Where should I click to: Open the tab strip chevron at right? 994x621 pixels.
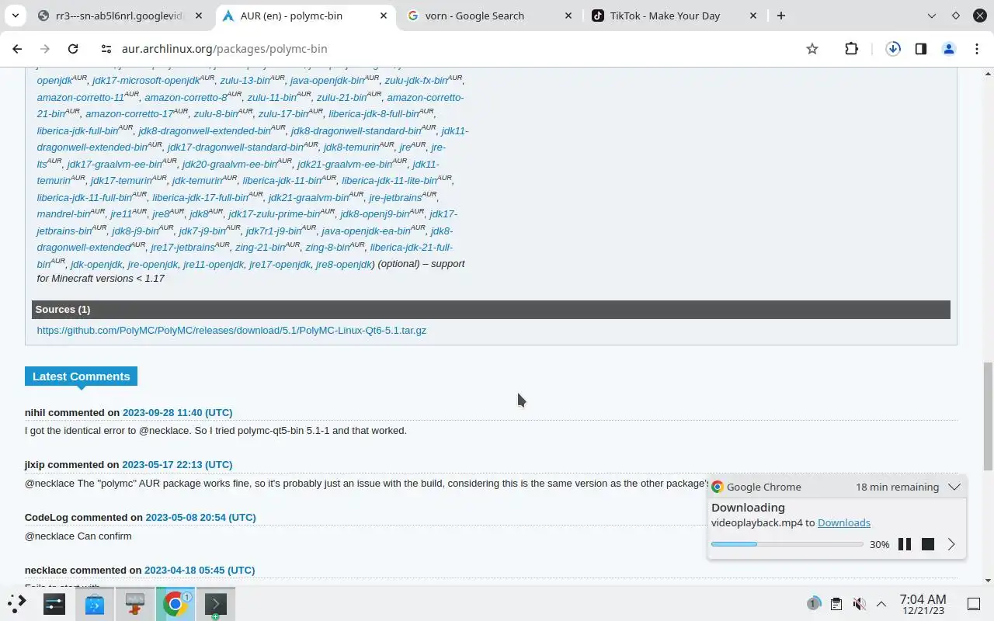932,16
